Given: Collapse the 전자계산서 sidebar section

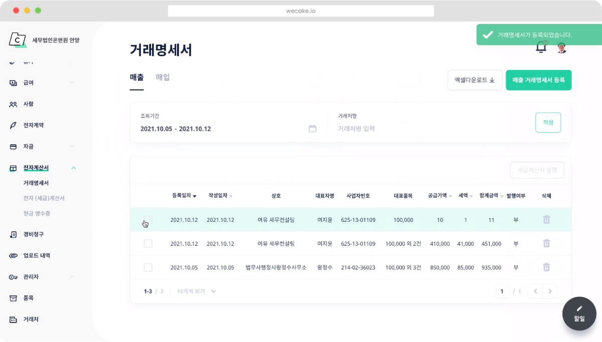Looking at the screenshot, I should tap(73, 168).
